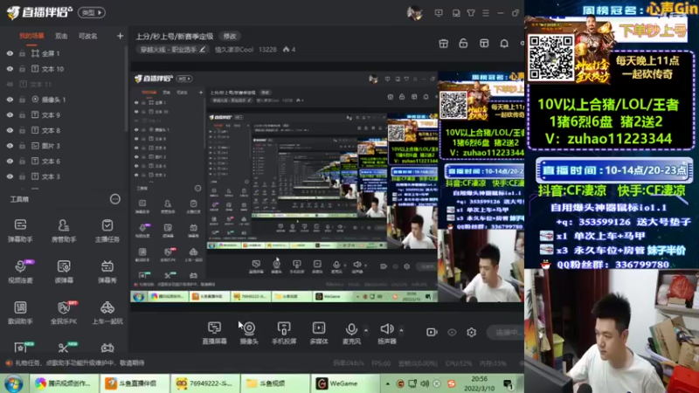The width and height of the screenshot is (699, 393).
Task: Open the mode dropdown beside 直播伴侣 logo
Action: coord(92,12)
